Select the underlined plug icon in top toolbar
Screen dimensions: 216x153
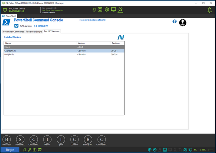coord(120,10)
